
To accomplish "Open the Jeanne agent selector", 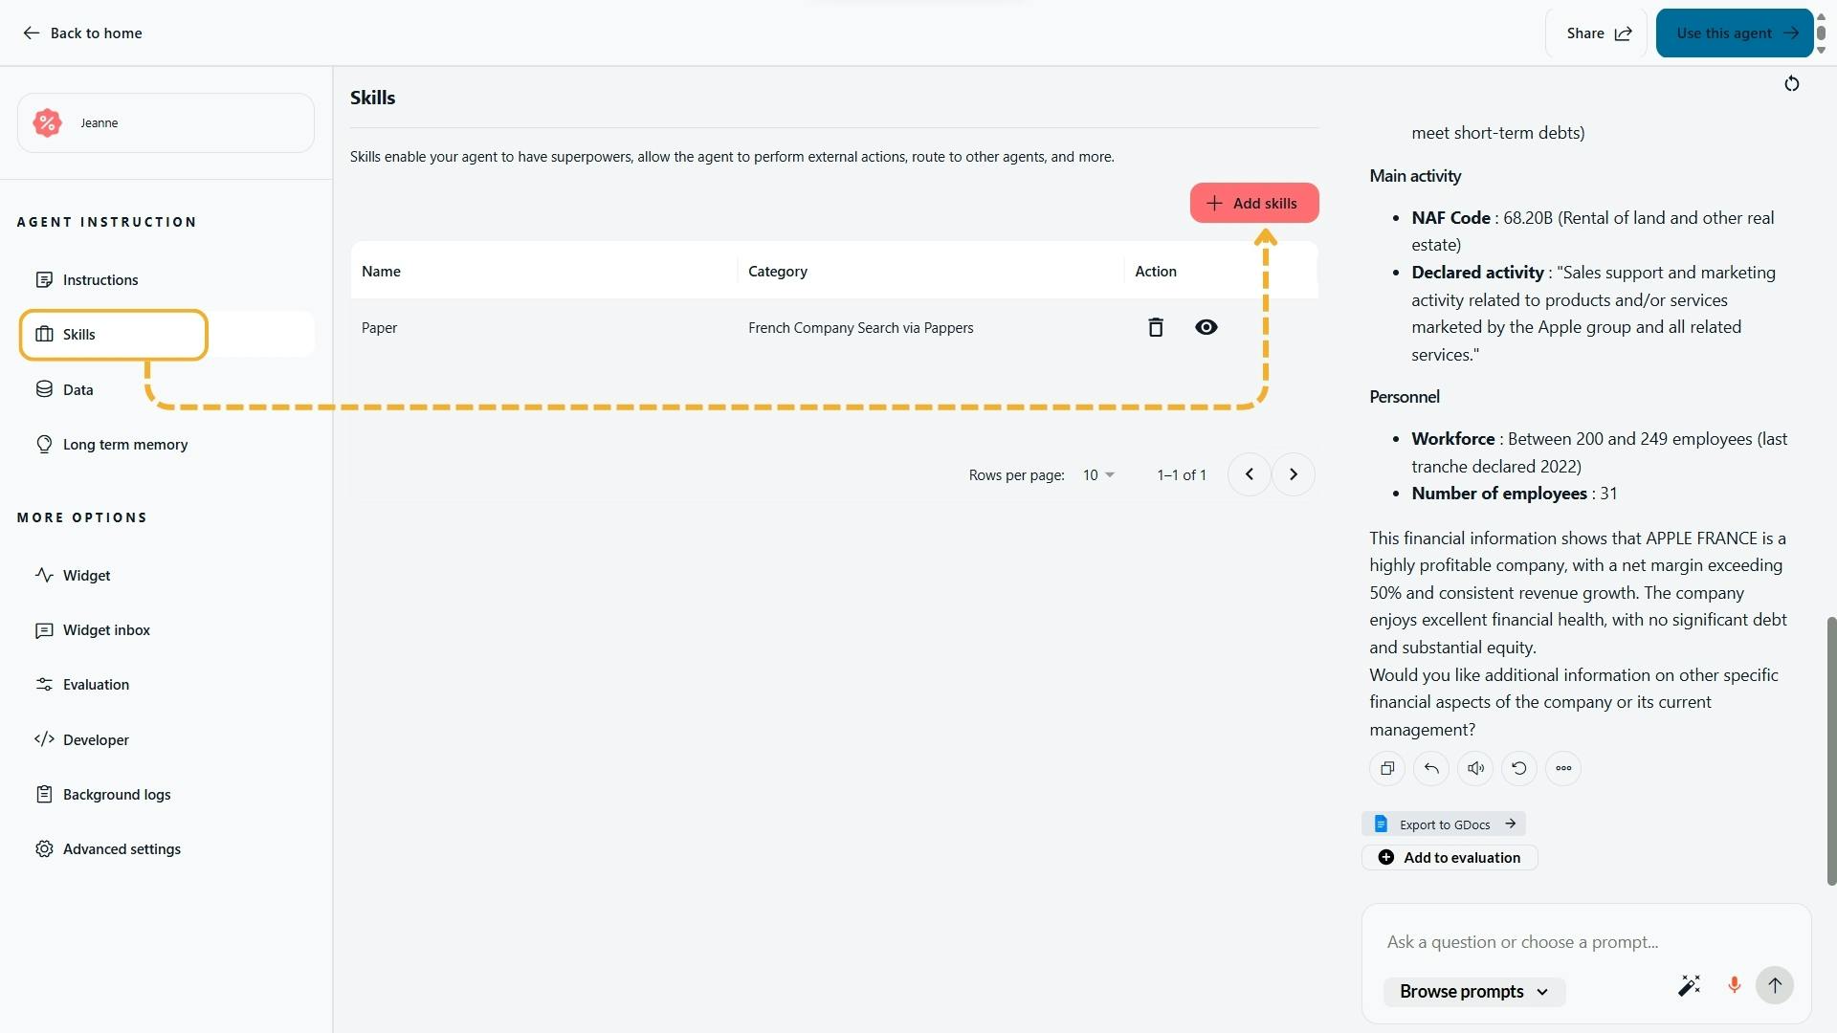I will (x=166, y=122).
